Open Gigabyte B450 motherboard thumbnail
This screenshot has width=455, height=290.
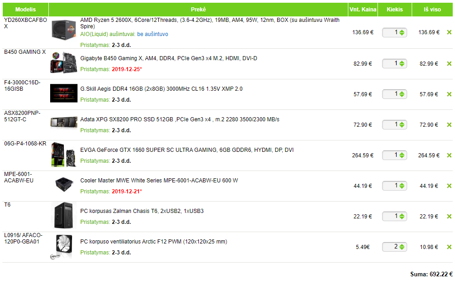[x=63, y=63]
